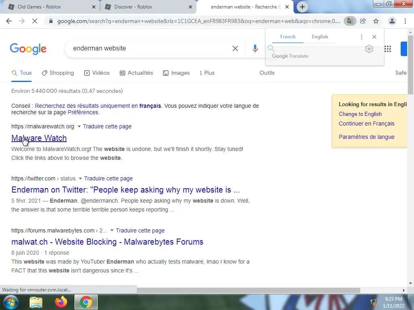The height and width of the screenshot is (310, 414).
Task: Select French in the translate popup
Action: pyautogui.click(x=288, y=37)
